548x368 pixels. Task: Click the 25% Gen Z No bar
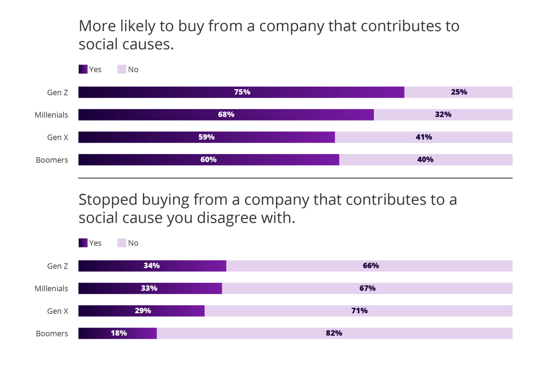[458, 92]
